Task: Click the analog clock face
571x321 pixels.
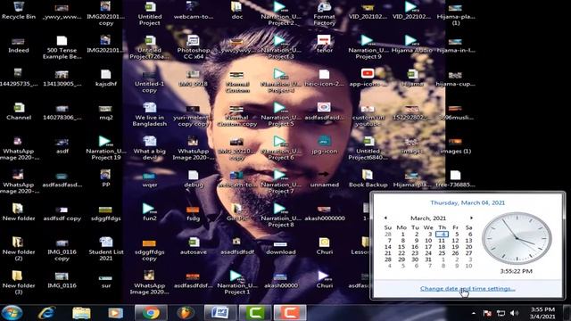Action: pyautogui.click(x=517, y=238)
